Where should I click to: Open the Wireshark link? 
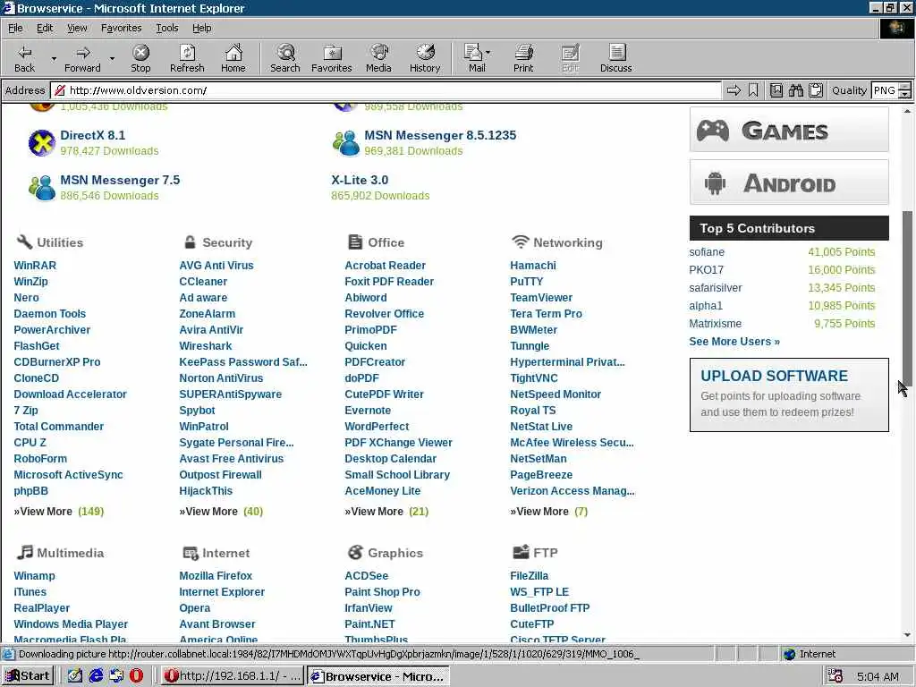pos(206,346)
